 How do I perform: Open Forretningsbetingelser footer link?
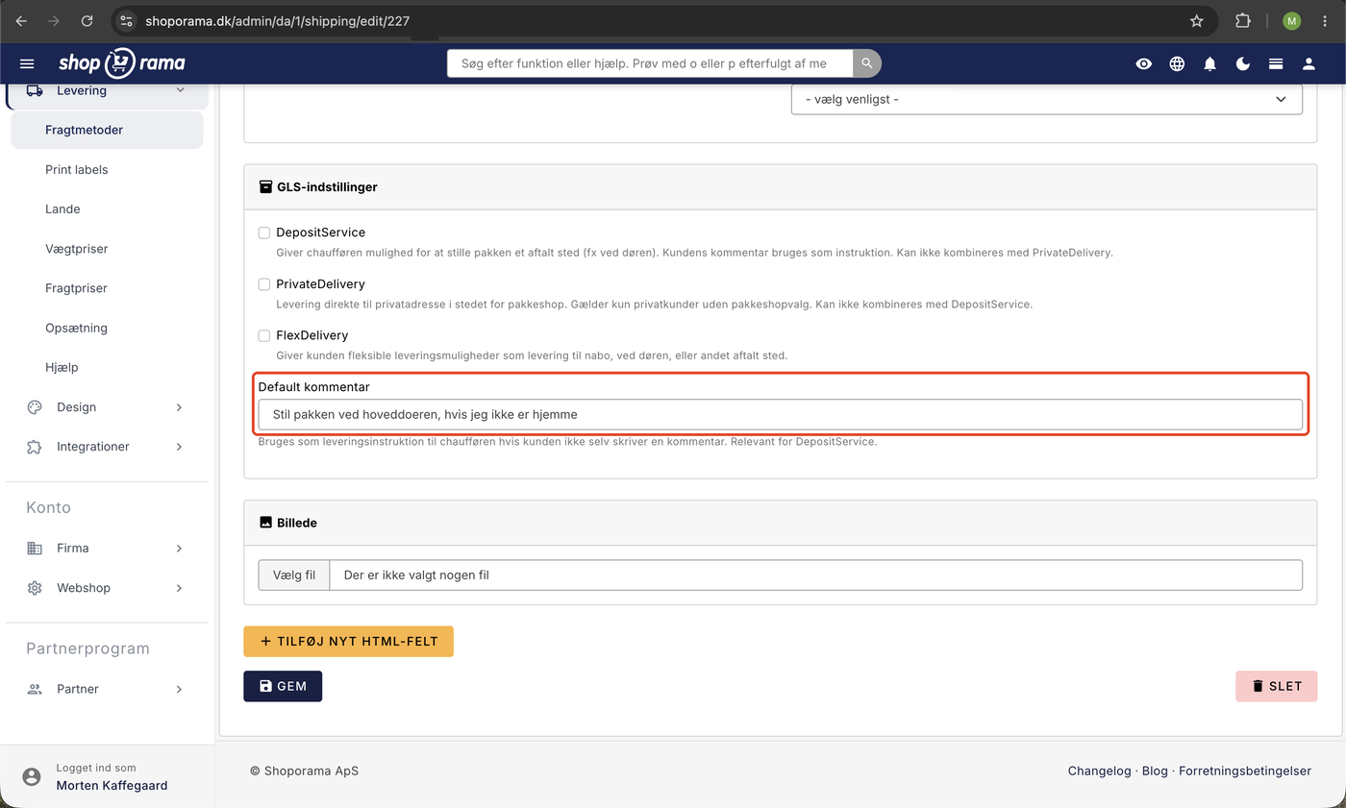pos(1245,771)
